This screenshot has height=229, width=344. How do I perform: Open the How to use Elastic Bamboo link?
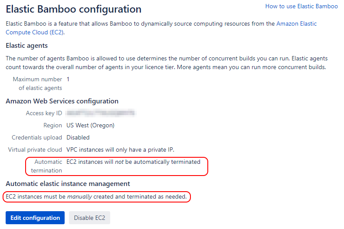coord(301,7)
